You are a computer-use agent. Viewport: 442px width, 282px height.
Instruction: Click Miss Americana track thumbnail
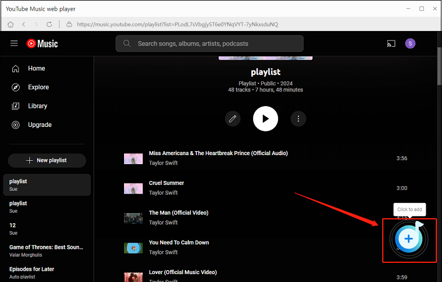point(133,158)
